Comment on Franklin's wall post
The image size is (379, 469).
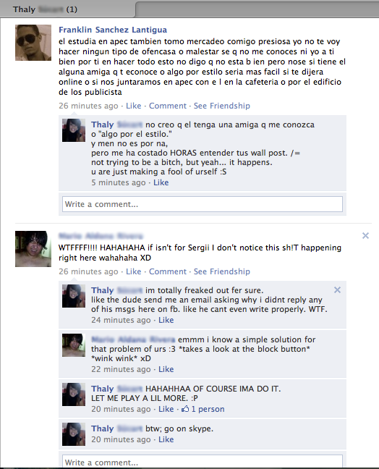pyautogui.click(x=167, y=106)
